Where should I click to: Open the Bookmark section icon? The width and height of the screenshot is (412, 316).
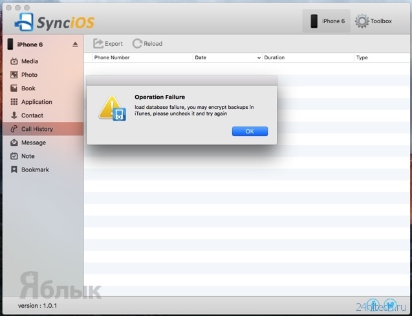pyautogui.click(x=14, y=170)
